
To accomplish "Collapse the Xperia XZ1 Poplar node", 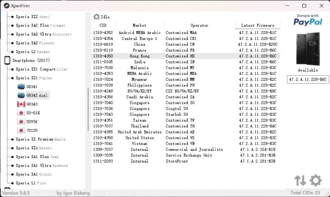I will tap(11, 78).
